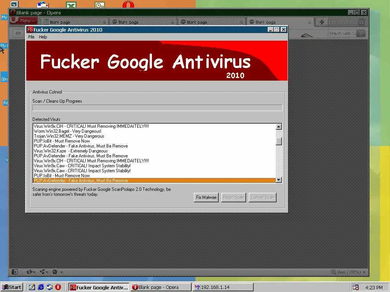The image size is (390, 292).
Task: Click the quick launch icon between Internet Explorer and Opera
Action: (50, 287)
